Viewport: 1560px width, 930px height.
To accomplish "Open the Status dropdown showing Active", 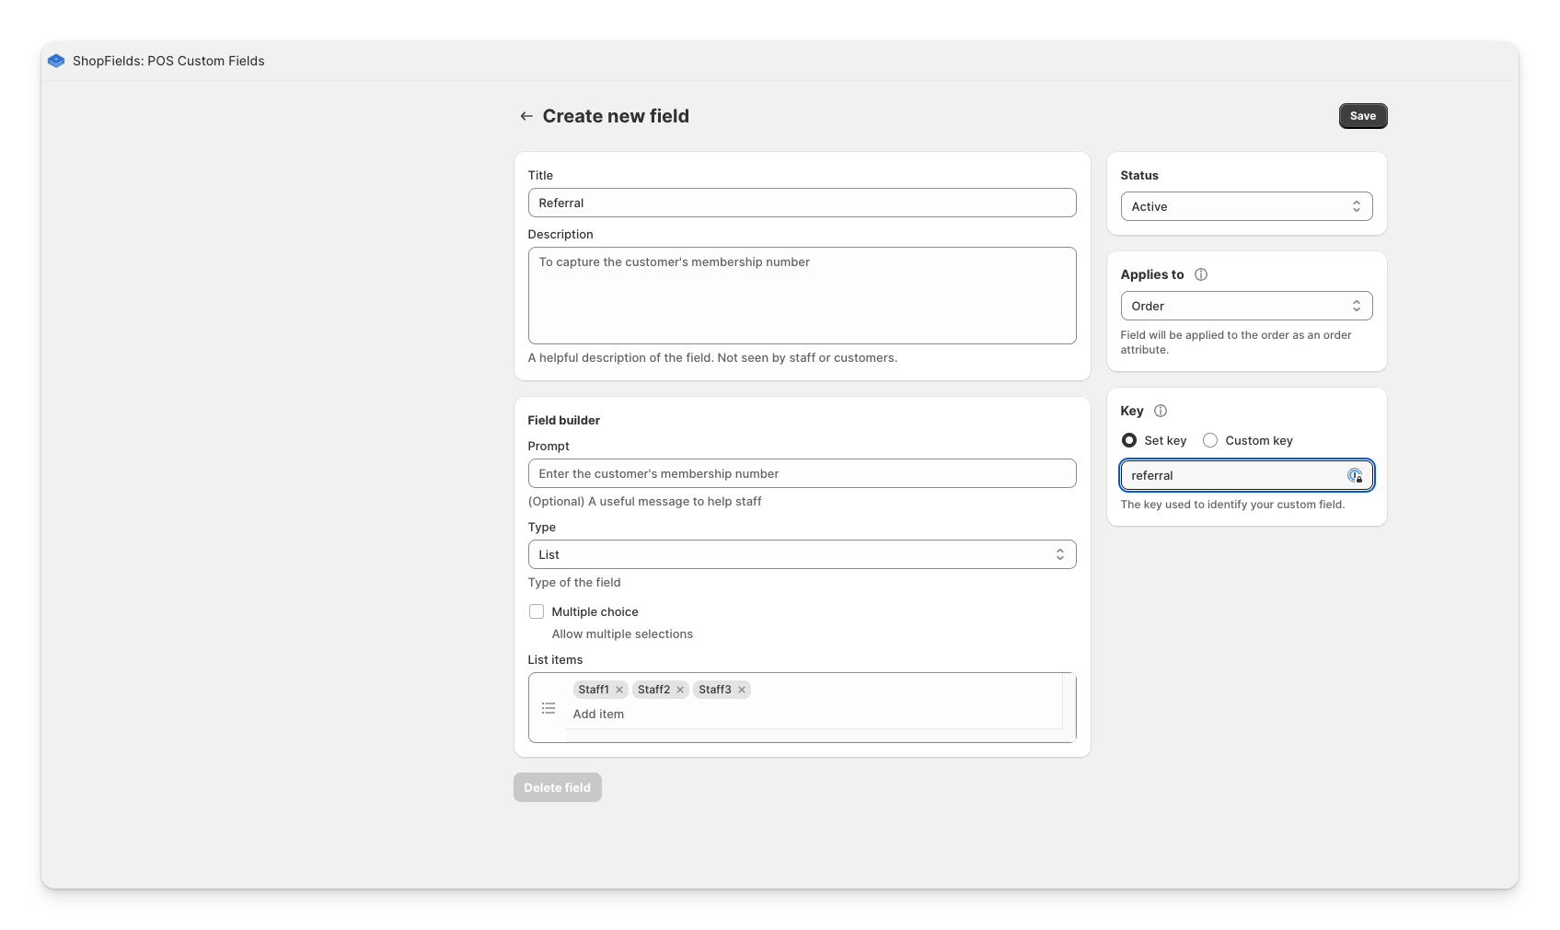I will (x=1246, y=206).
